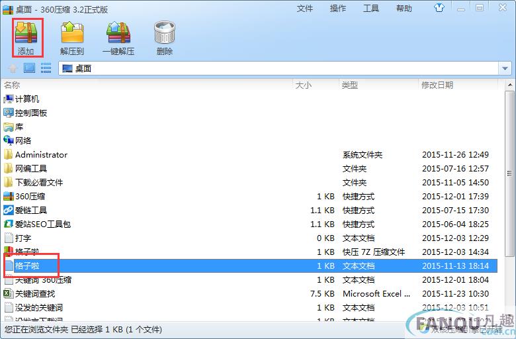The height and width of the screenshot is (339, 516).
Task: Expand the address bar path dropdown
Action: click(x=505, y=68)
